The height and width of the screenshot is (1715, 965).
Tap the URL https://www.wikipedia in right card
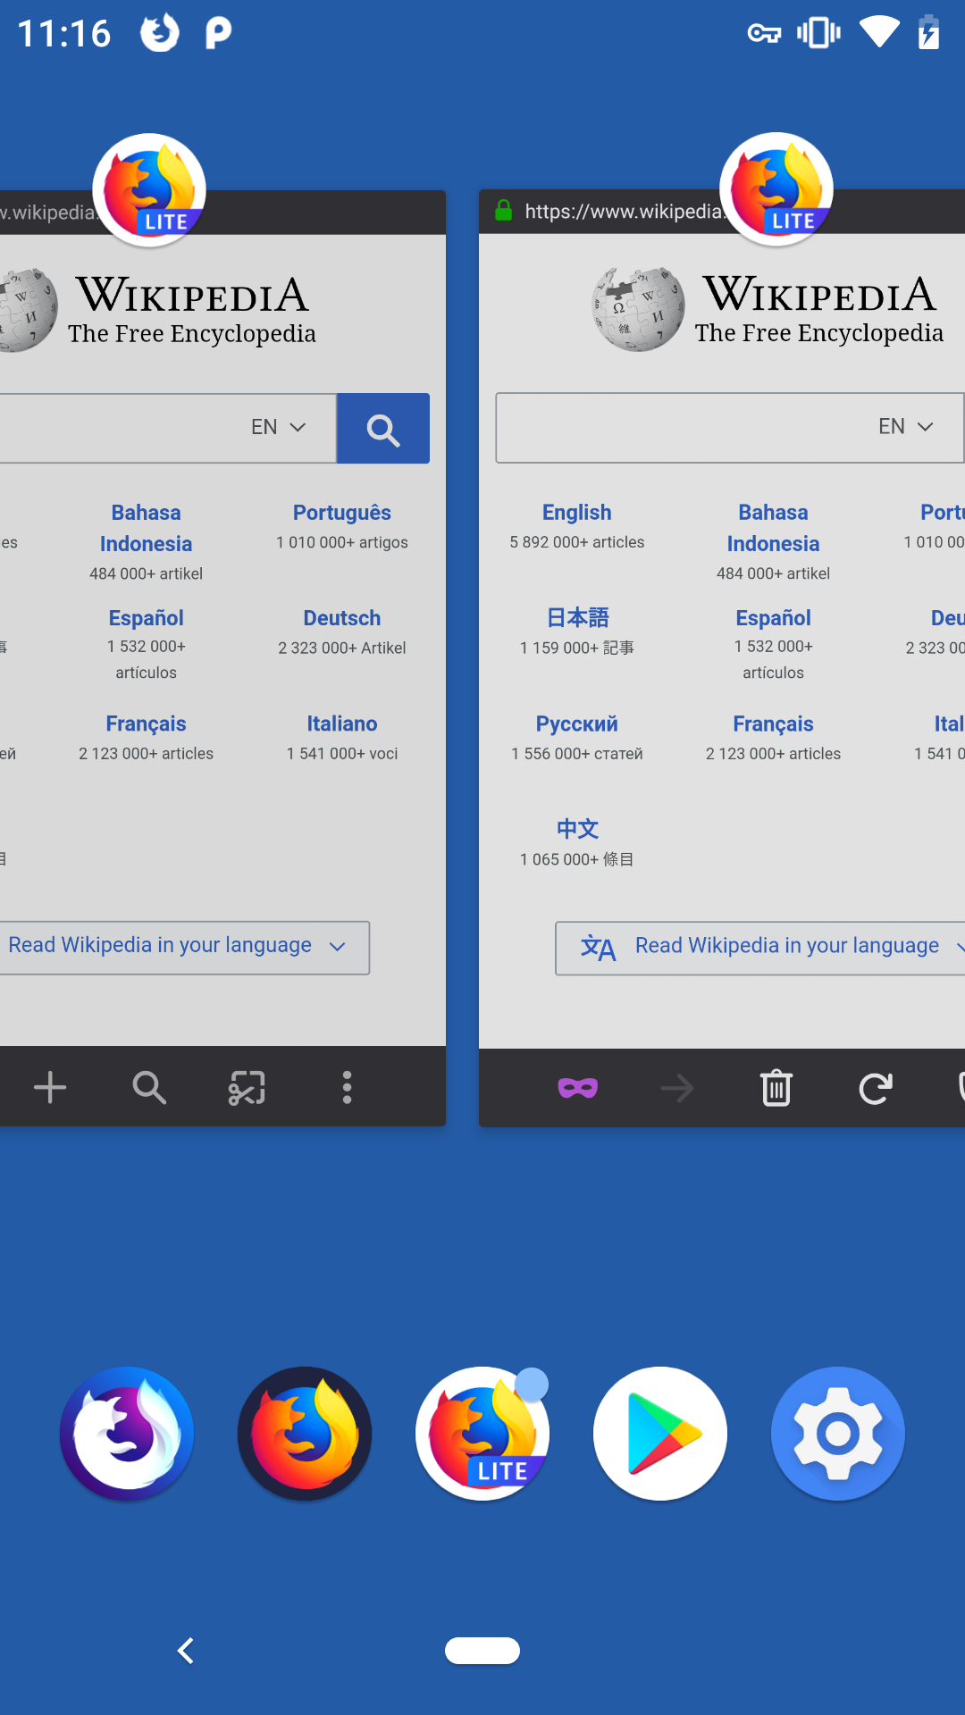[624, 212]
